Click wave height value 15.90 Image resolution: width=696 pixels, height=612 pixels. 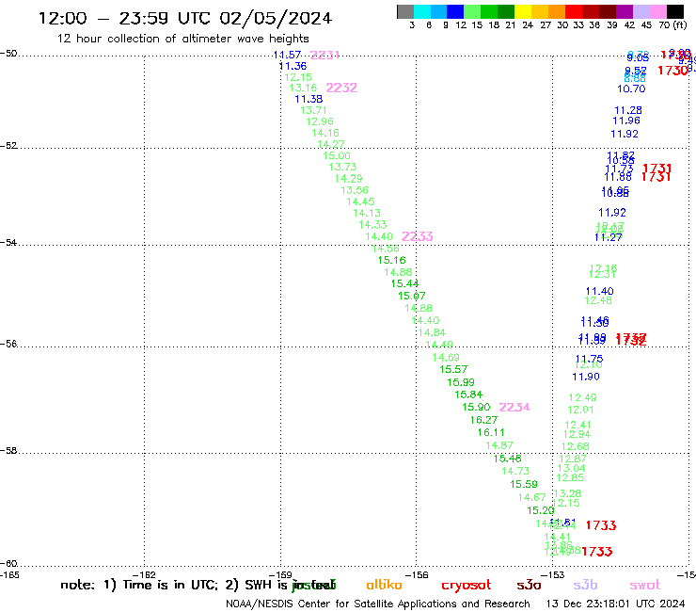coord(476,407)
